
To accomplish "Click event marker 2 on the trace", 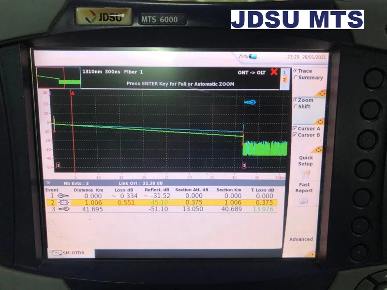I will (x=58, y=165).
